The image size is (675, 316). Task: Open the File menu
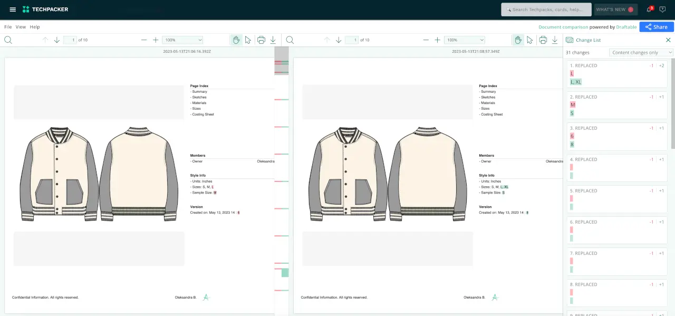click(x=8, y=27)
